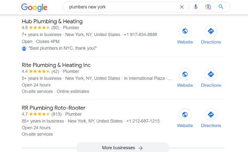Clear the search box with the X icon
Viewport: 248px width, 152px height.
(182, 7)
